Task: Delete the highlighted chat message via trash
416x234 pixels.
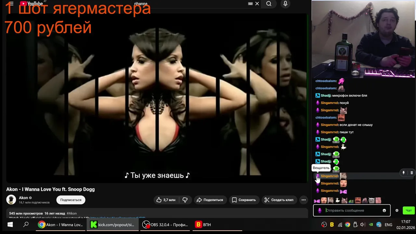Action: coord(411,173)
